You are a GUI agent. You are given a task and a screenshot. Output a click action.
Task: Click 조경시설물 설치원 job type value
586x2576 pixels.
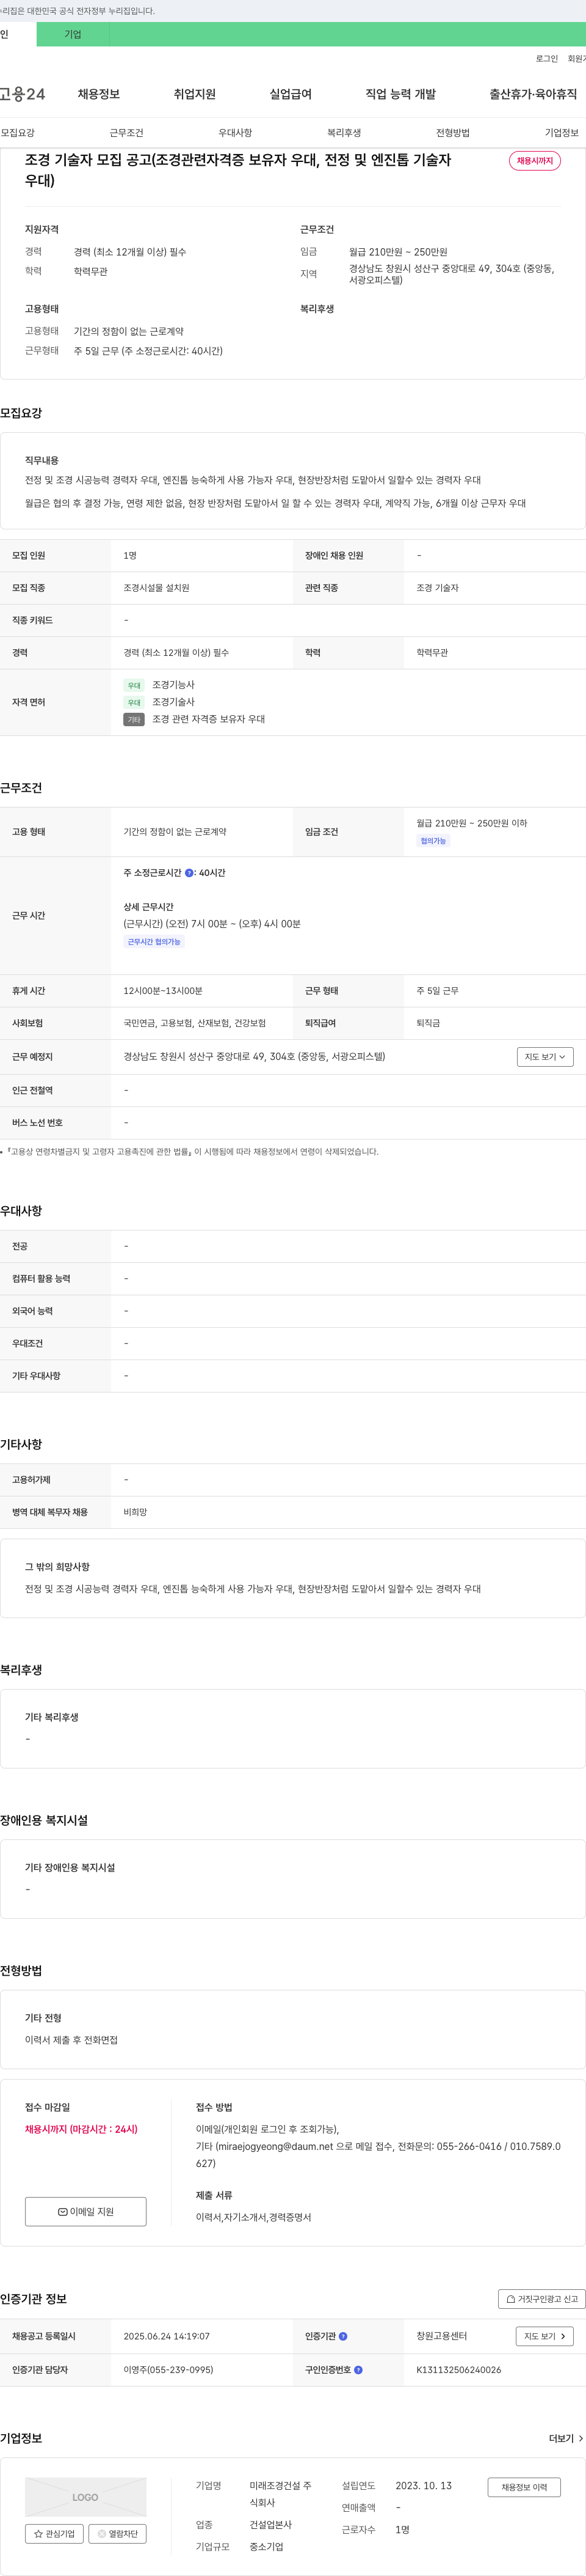click(157, 588)
